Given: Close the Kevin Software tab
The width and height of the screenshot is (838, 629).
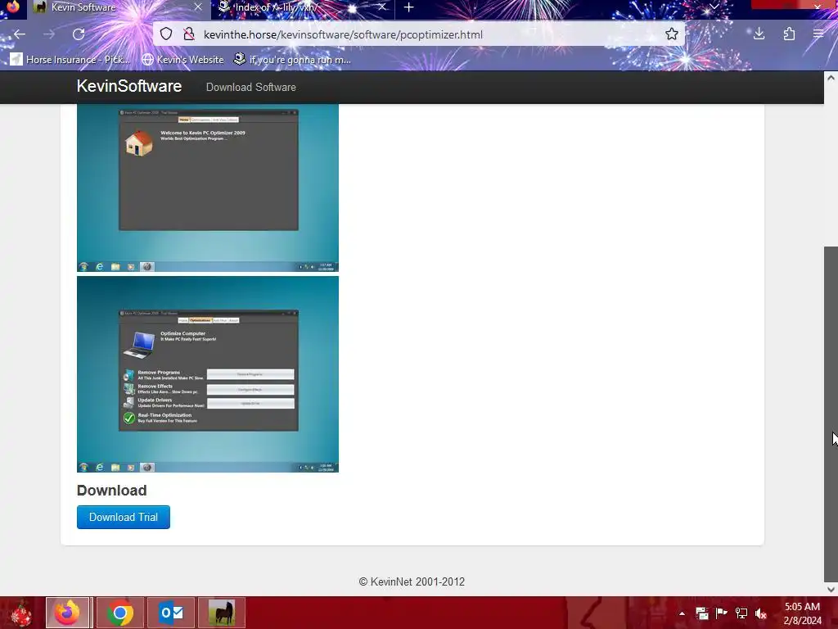Looking at the screenshot, I should (198, 7).
